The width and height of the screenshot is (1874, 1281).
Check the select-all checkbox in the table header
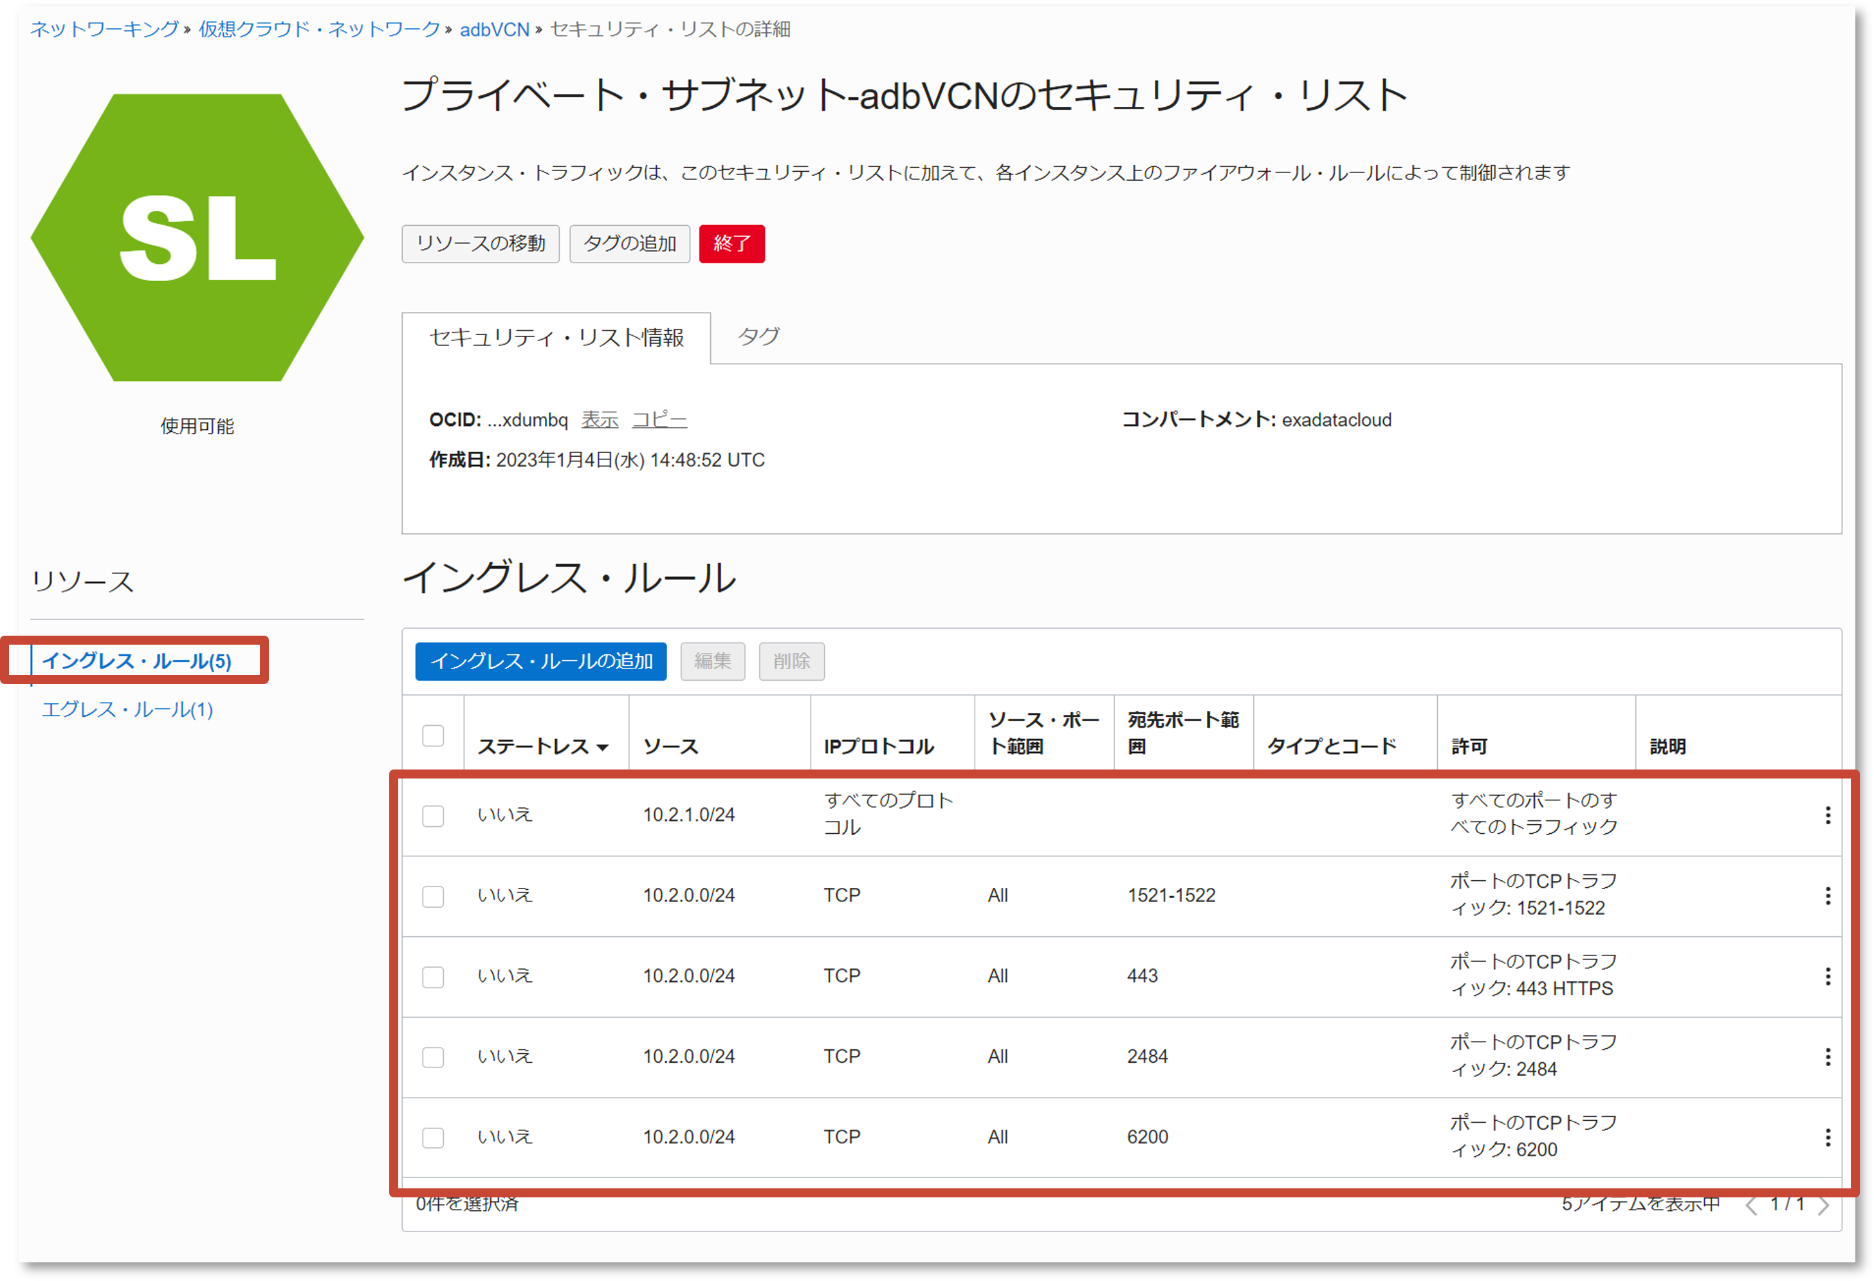pos(433,735)
